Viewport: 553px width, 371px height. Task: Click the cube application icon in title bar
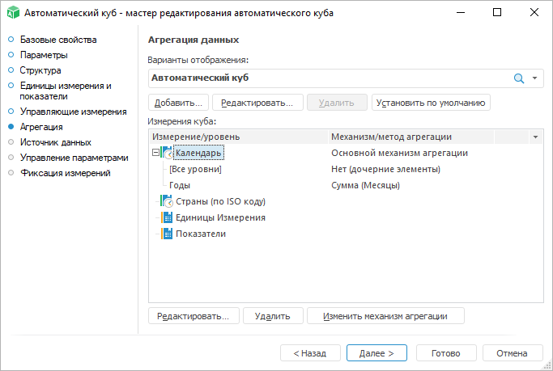click(12, 13)
